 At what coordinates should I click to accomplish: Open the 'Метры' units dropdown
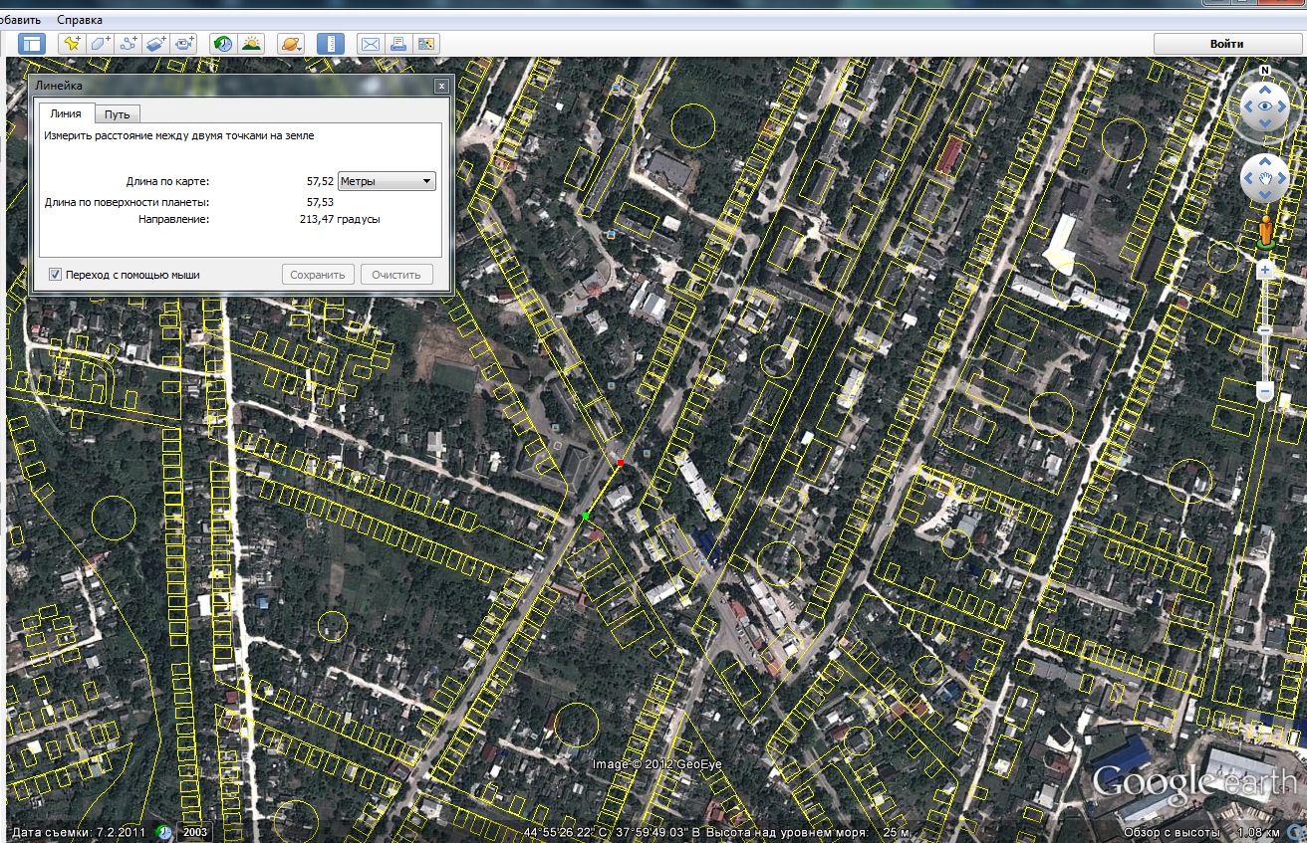[x=387, y=181]
